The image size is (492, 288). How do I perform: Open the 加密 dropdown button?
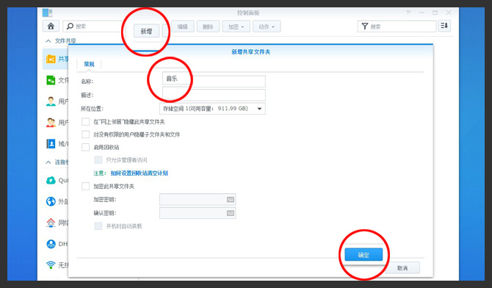[x=236, y=26]
